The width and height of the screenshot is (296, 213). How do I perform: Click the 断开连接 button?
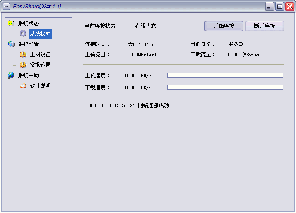click(x=265, y=26)
